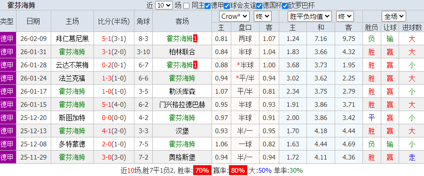Screen dimensions: 424x176
Task: Click the 1-0(1-0) score for the 勒沃库森 match
Action: point(114,91)
